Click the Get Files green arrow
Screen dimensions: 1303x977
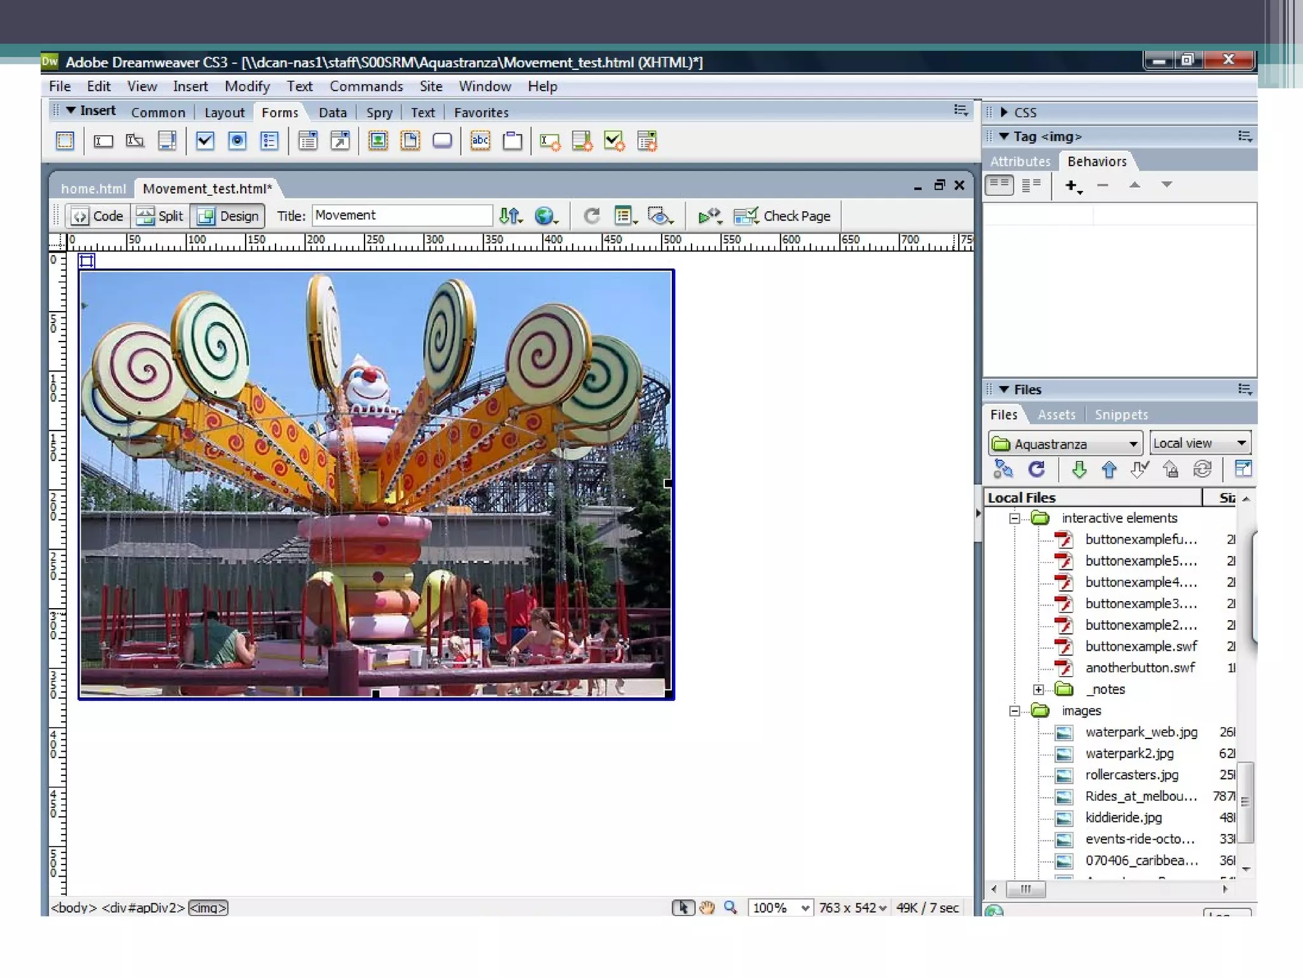click(x=1078, y=469)
